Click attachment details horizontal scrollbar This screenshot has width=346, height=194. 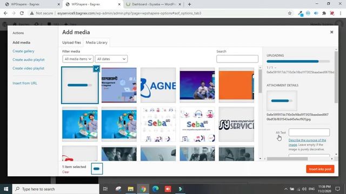tap(287, 158)
